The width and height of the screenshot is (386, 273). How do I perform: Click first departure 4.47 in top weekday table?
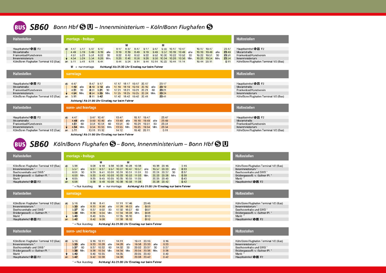pos(73,49)
